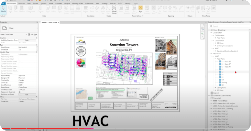Click Edit button for Visibility/Graphics Overrides
251x131 pixels.
pyautogui.click(x=27, y=40)
